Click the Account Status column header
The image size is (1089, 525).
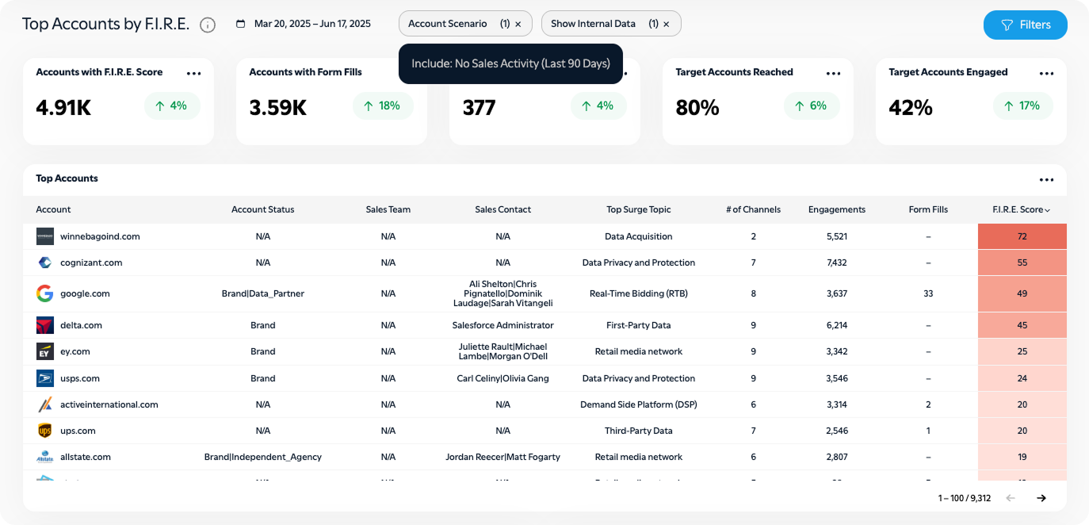(262, 209)
